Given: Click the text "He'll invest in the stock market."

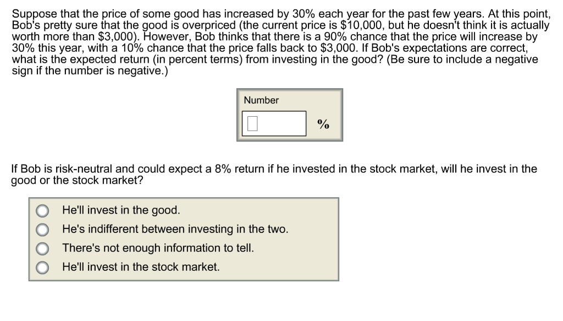Looking at the screenshot, I should click(x=142, y=268).
